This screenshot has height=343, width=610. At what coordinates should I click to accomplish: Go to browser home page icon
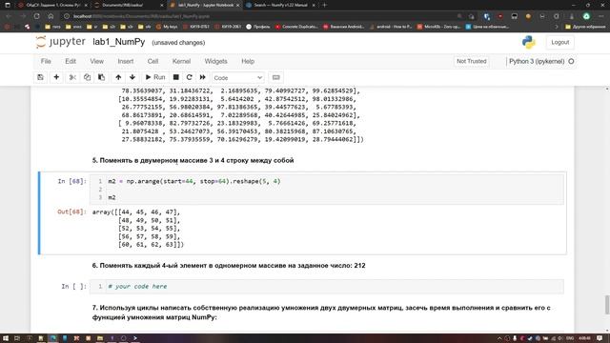51,16
